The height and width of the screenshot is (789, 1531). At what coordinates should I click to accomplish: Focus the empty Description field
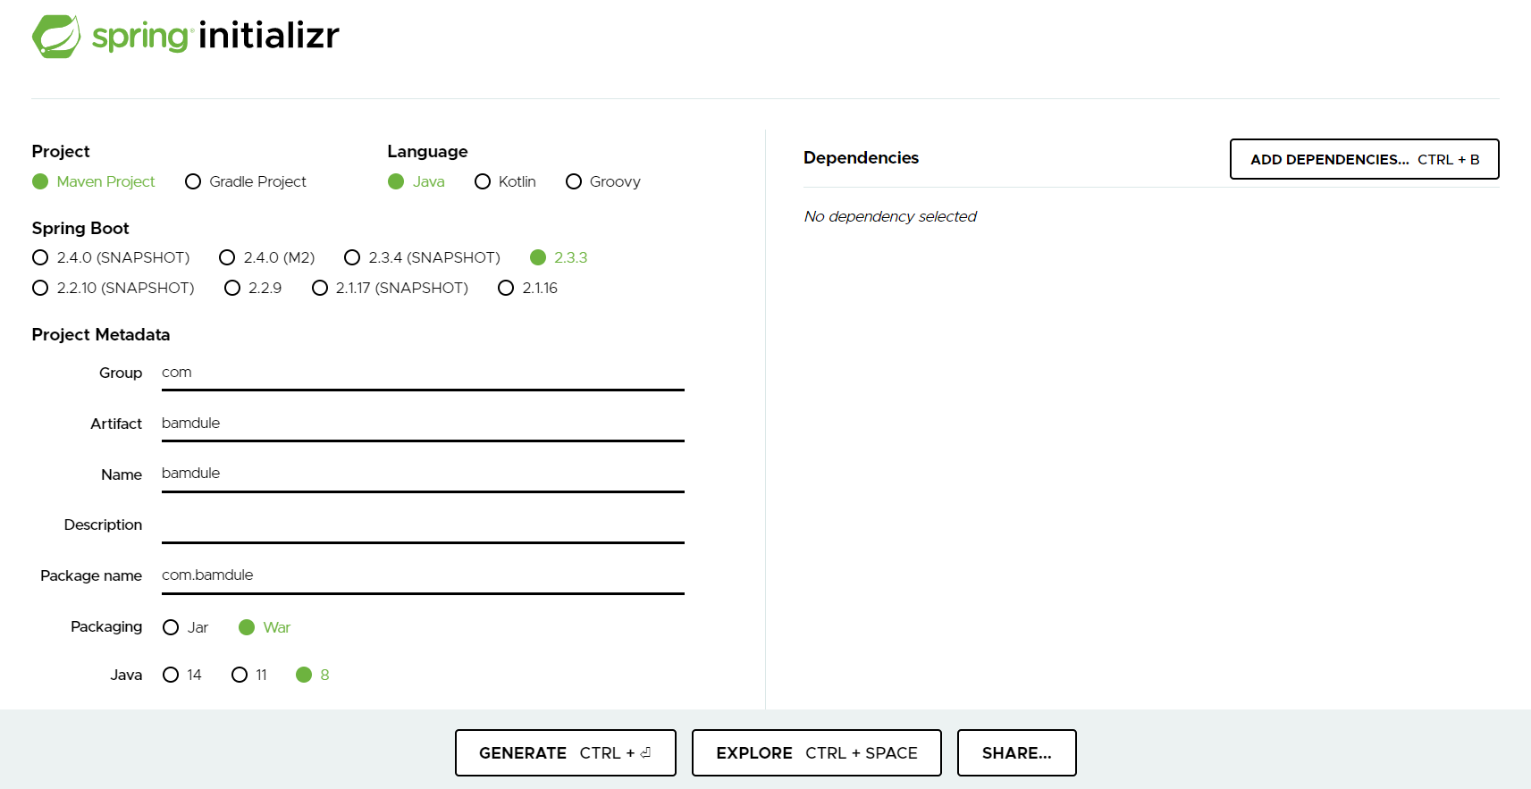[423, 525]
